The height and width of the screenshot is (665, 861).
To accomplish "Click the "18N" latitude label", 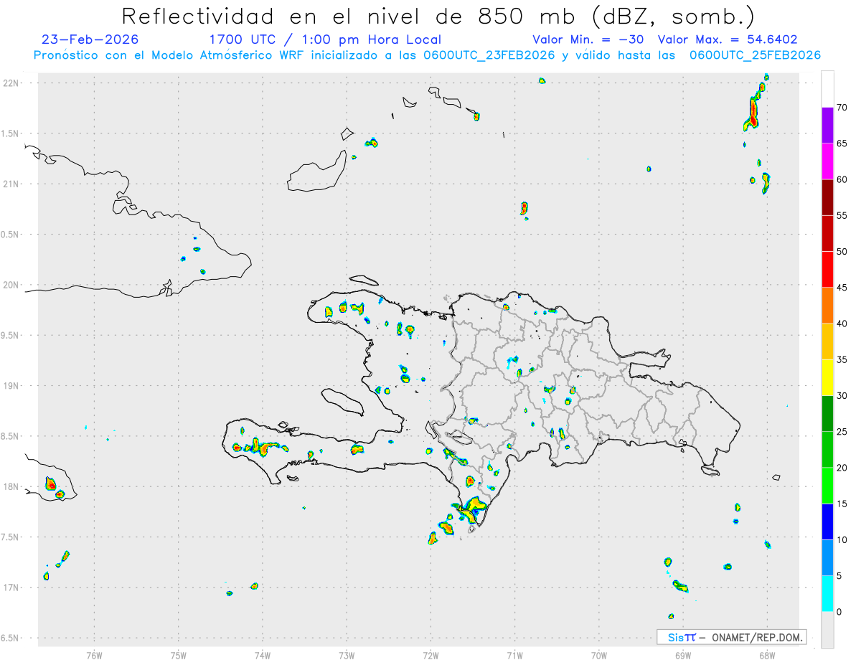I will [11, 486].
